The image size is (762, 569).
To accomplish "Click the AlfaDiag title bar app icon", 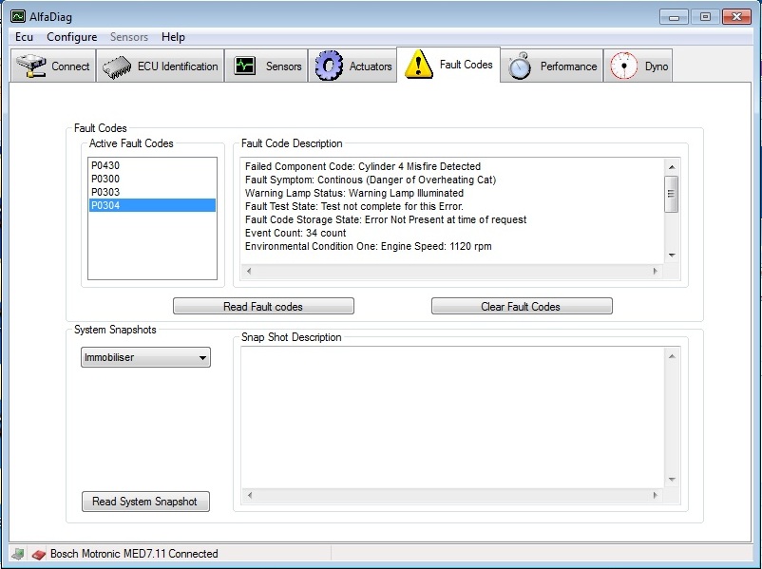I will pos(18,16).
